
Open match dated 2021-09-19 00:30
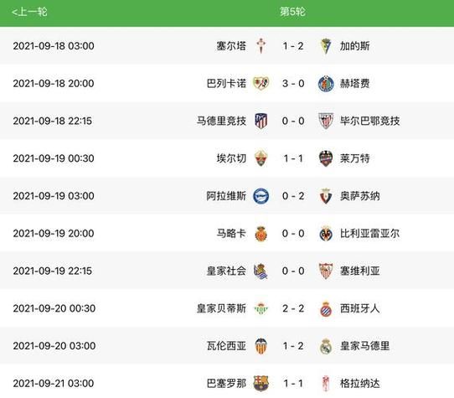pyautogui.click(x=227, y=158)
